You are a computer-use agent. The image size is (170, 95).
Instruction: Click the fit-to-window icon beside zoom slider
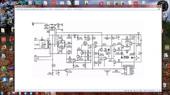[145, 91]
